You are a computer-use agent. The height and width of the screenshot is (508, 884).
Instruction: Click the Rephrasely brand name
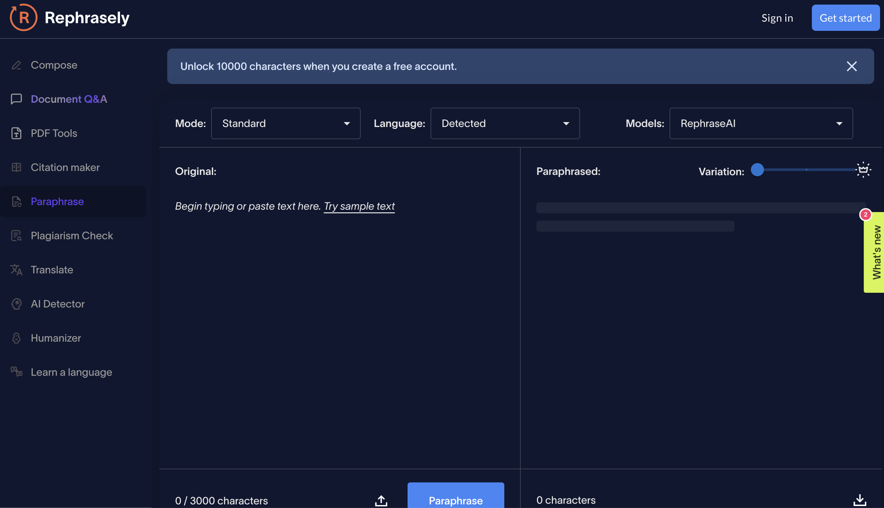point(87,18)
